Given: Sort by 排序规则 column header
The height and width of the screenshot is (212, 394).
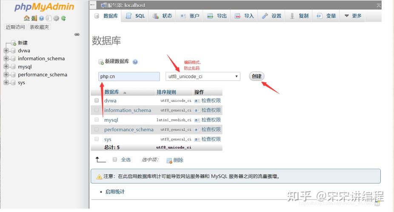Looking at the screenshot, I should coord(166,92).
